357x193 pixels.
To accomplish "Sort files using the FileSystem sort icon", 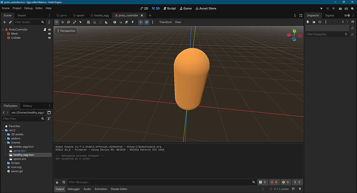I will point(49,118).
